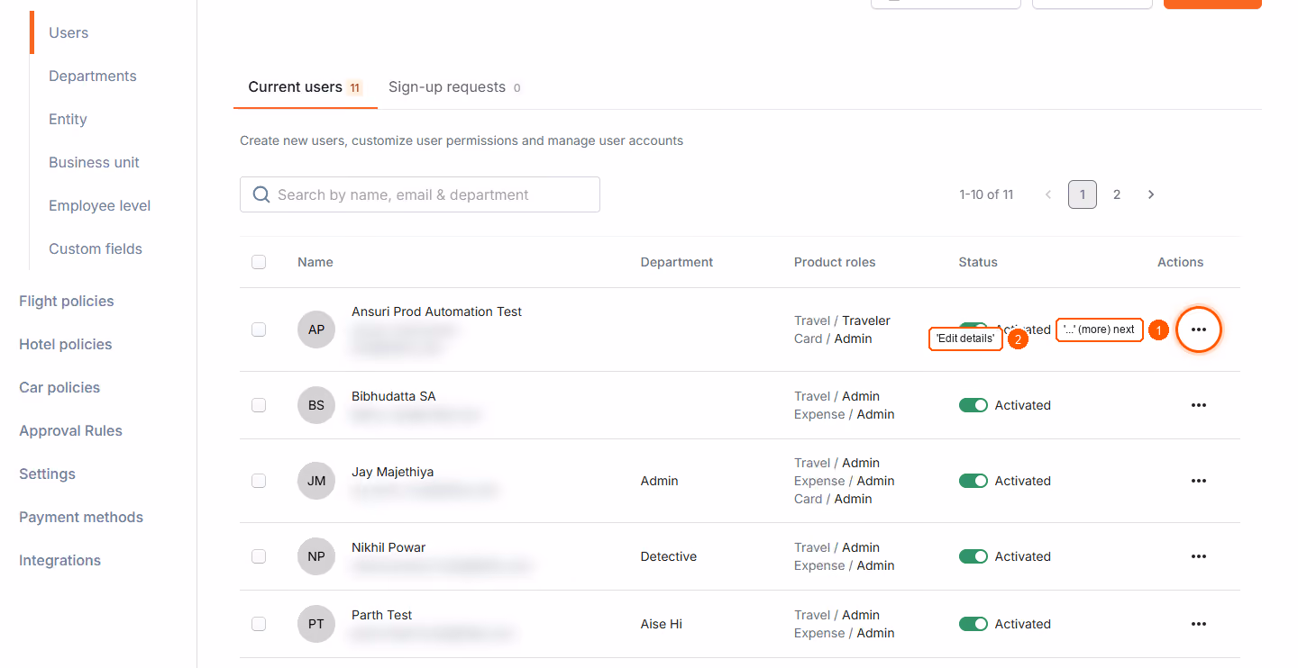Tick the checkbox for Jay Majethiya
The height and width of the screenshot is (668, 1298).
[259, 481]
